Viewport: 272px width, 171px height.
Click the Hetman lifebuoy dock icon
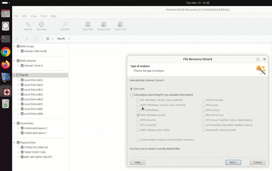tap(6, 91)
